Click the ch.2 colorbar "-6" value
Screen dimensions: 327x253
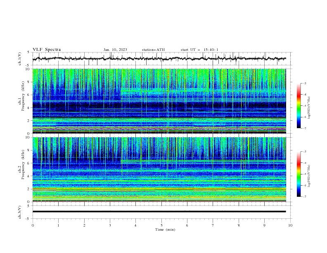point(305,185)
